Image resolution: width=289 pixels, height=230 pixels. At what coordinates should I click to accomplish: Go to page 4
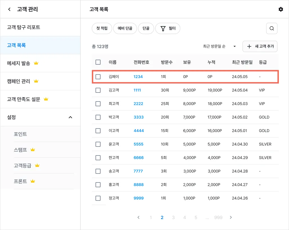point(184,218)
